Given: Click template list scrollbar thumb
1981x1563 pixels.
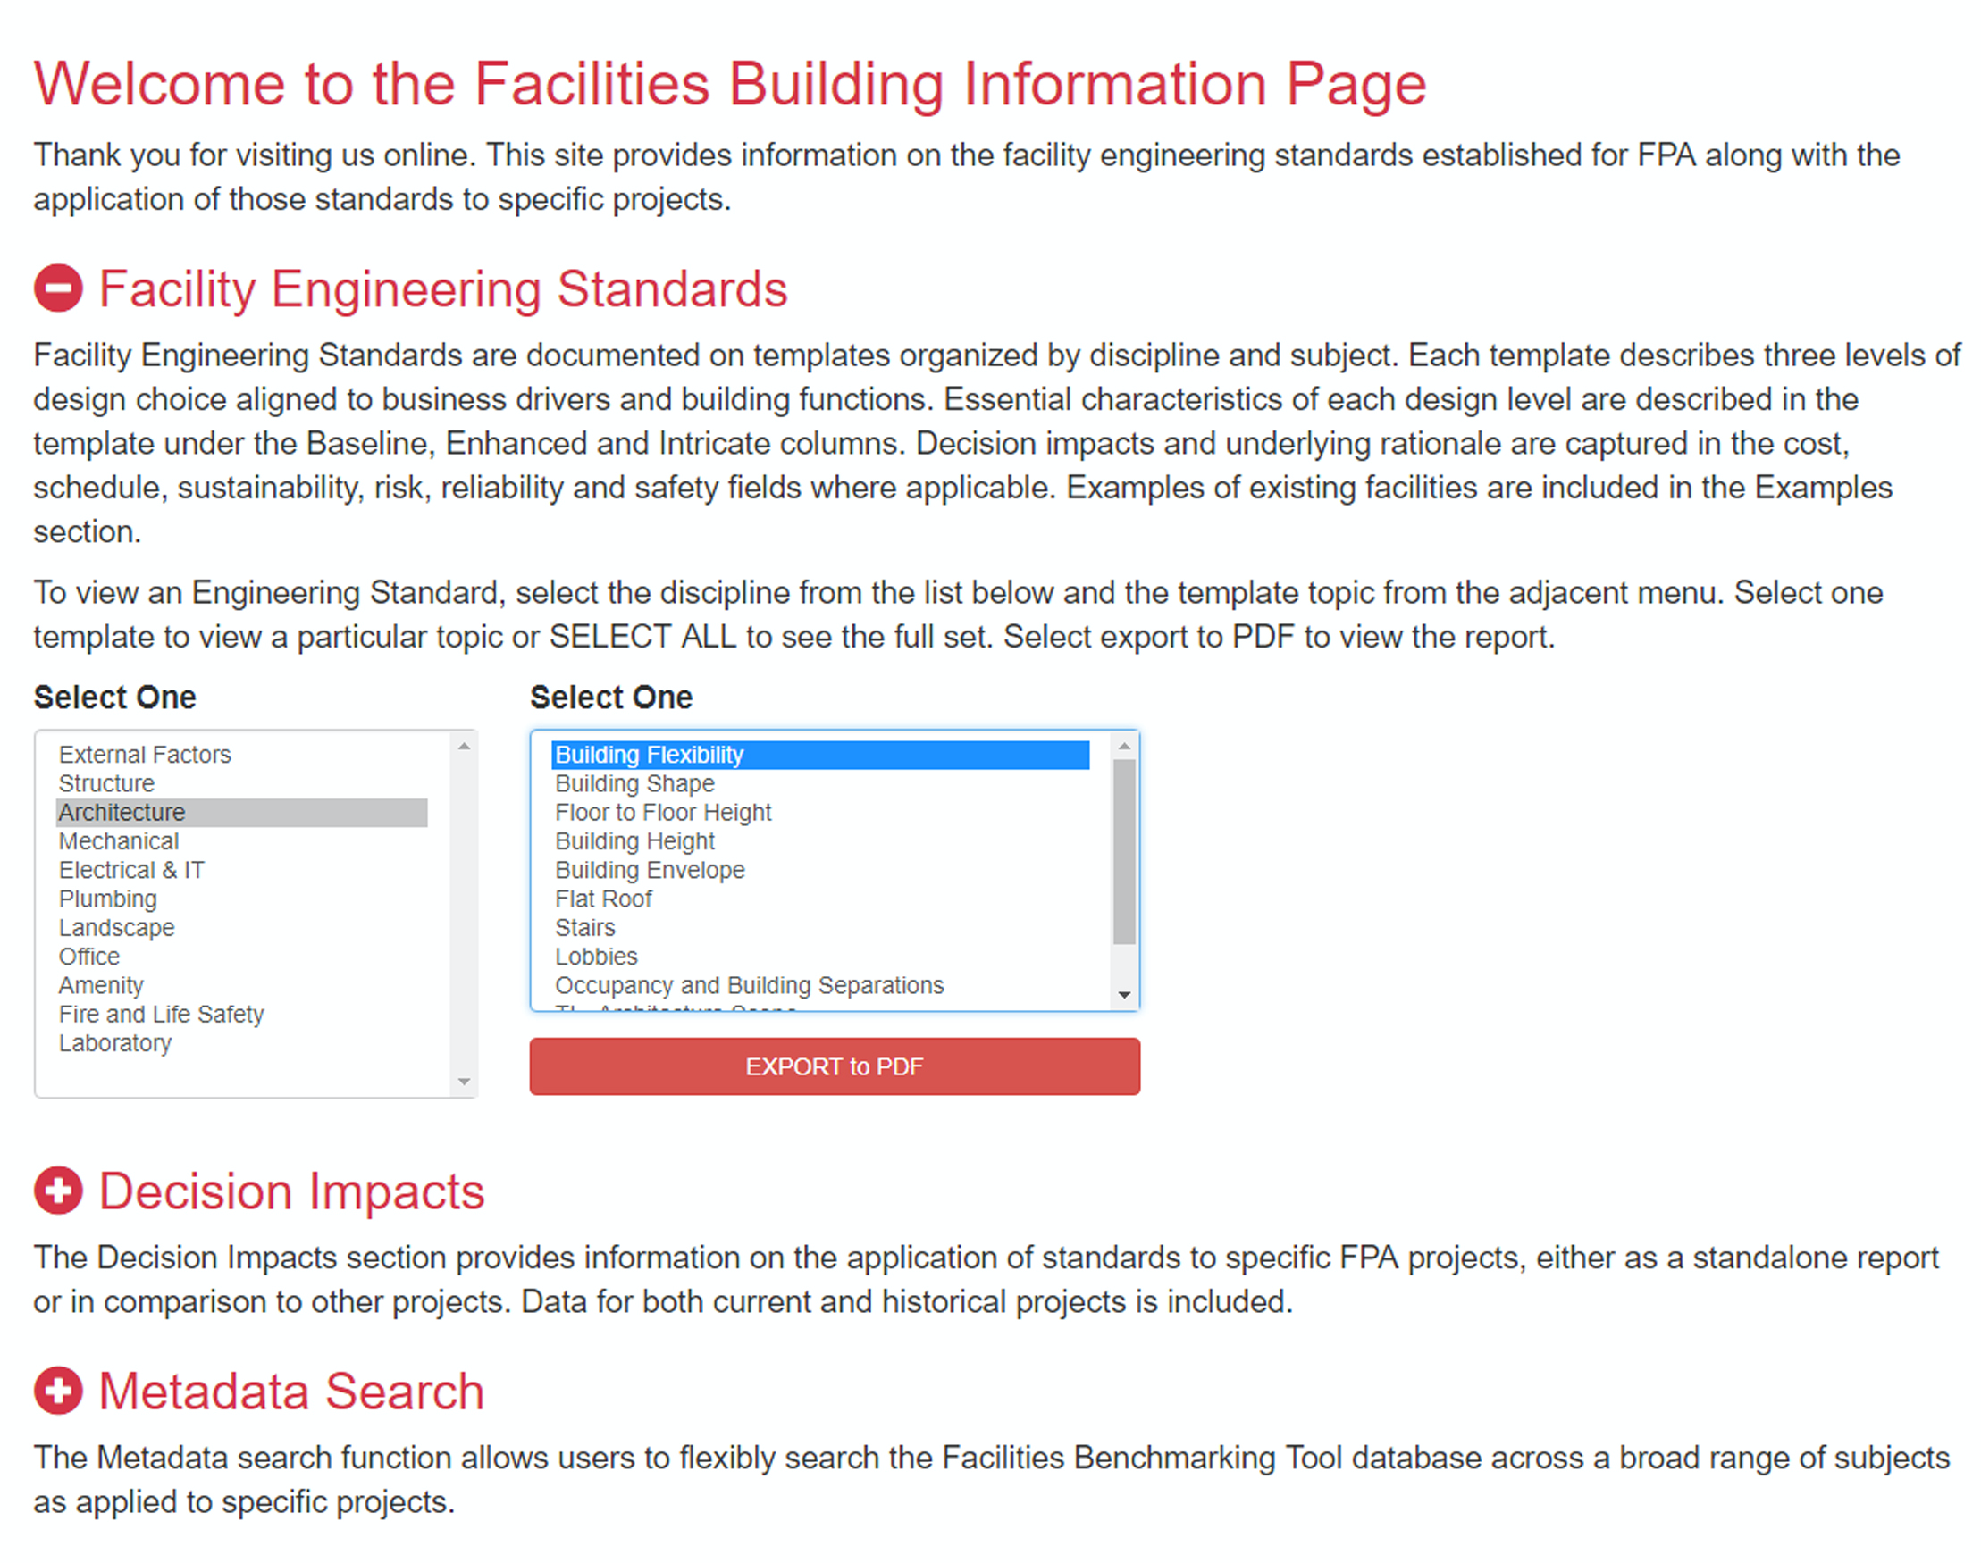Looking at the screenshot, I should 1124,851.
